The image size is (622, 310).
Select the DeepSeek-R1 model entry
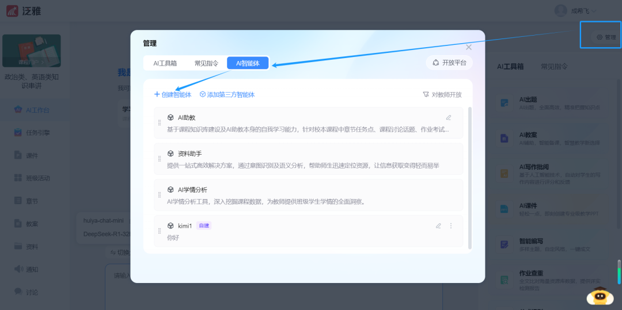coord(107,234)
